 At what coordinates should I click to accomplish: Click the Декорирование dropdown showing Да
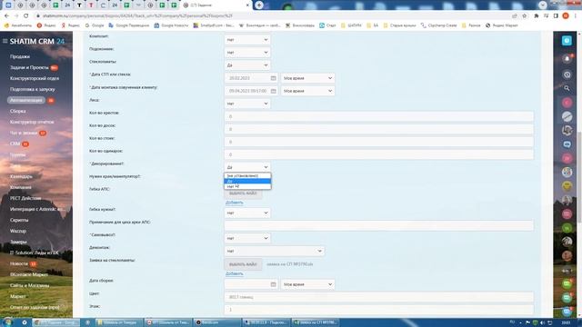247,167
